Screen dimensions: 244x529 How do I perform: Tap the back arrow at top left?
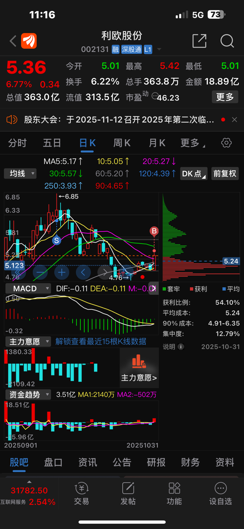click(x=13, y=41)
